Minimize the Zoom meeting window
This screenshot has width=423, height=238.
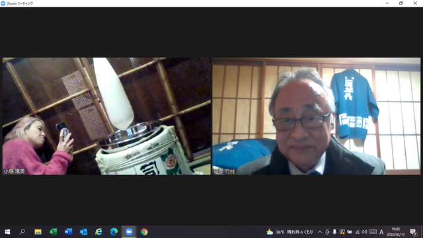pos(387,3)
